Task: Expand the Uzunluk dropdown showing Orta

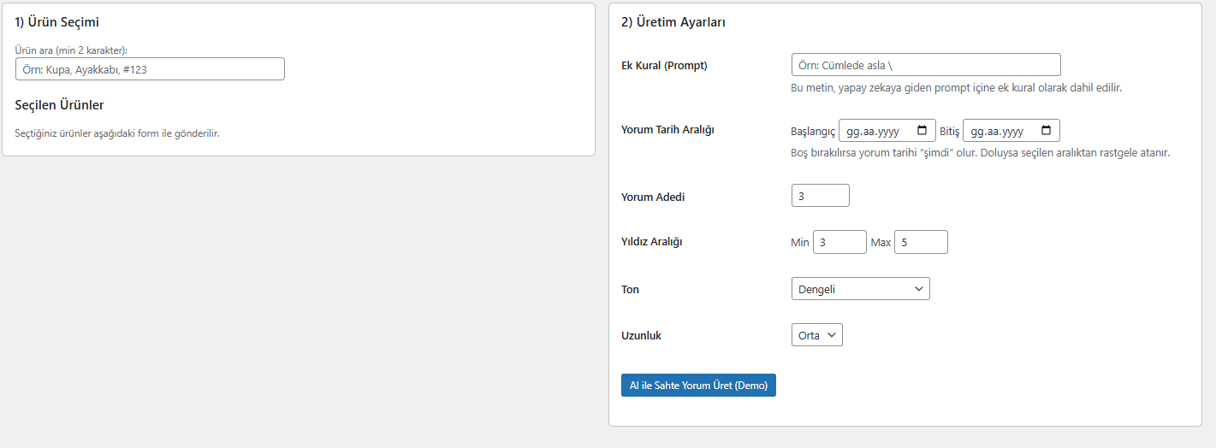Action: (x=817, y=335)
